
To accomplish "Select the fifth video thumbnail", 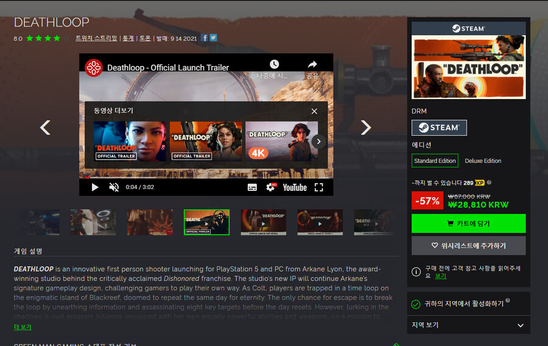I will tap(263, 223).
